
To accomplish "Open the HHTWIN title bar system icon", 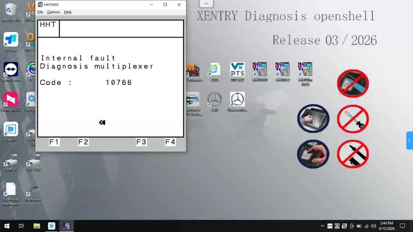I will [40, 5].
